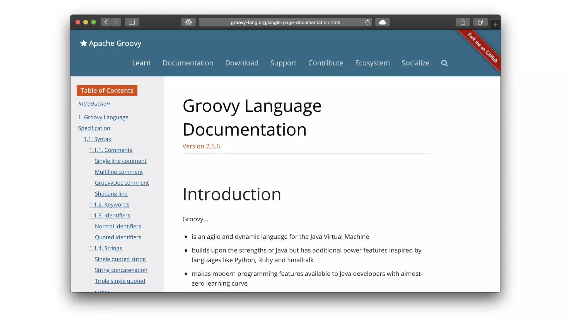This screenshot has width=571, height=321.
Task: Go to GroovyDoc comment section link
Action: click(122, 183)
